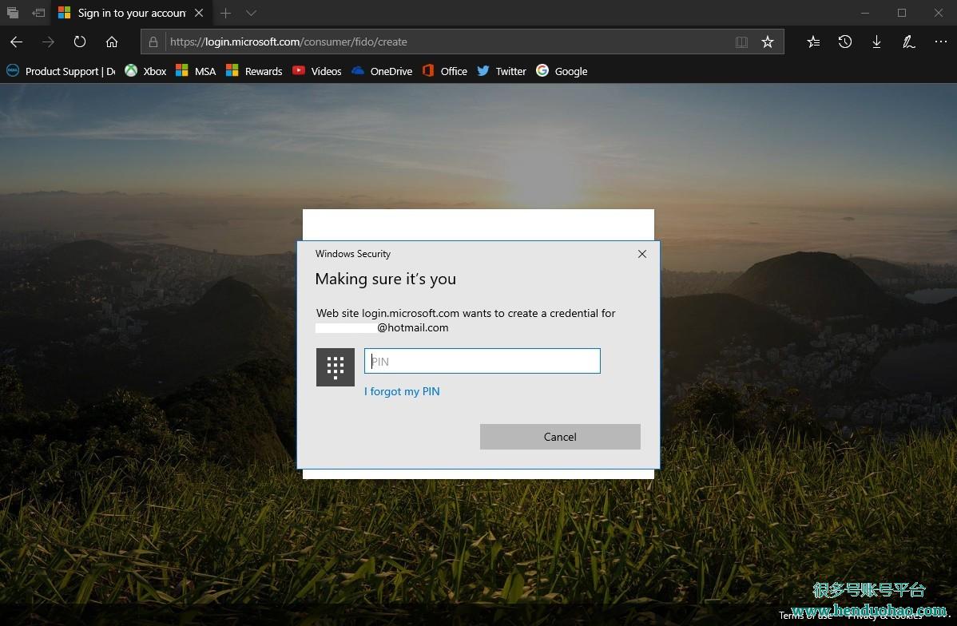
Task: Click Cancel in Windows Security dialog
Action: click(x=560, y=437)
